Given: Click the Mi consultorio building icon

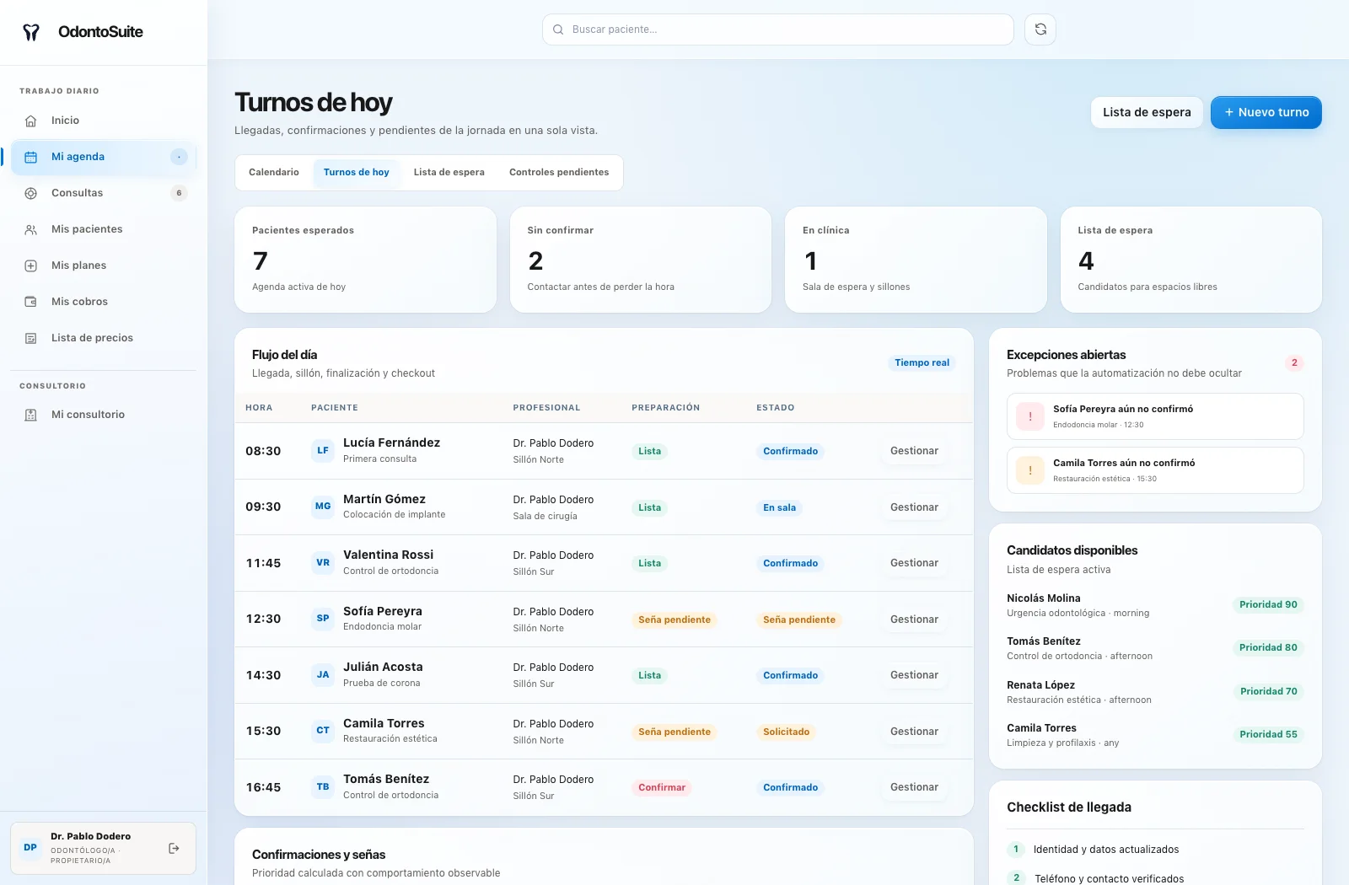Looking at the screenshot, I should click(x=31, y=415).
